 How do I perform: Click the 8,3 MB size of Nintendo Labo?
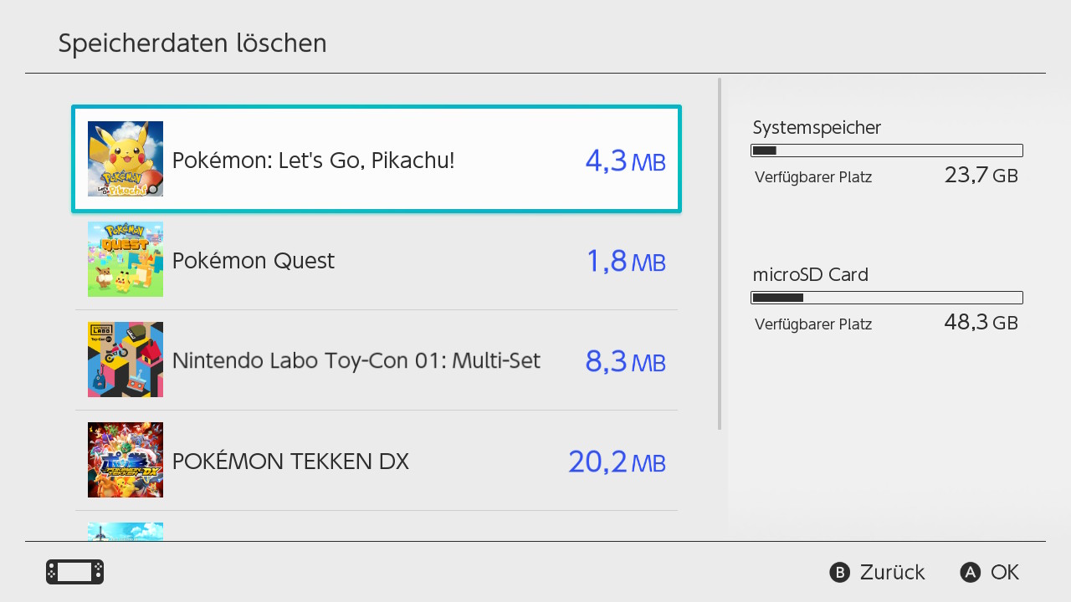625,361
